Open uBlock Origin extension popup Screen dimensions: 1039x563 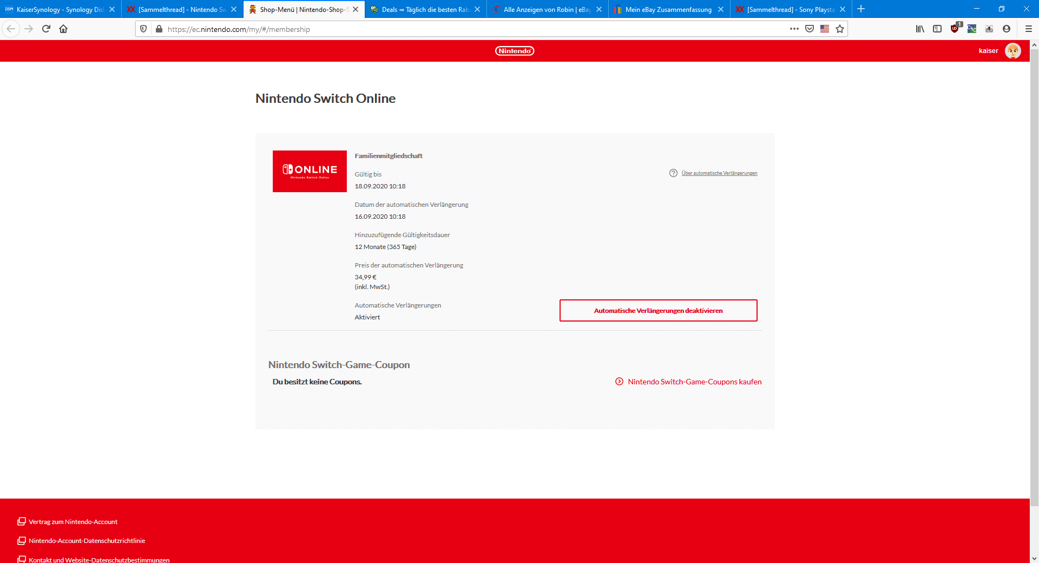pyautogui.click(x=955, y=28)
